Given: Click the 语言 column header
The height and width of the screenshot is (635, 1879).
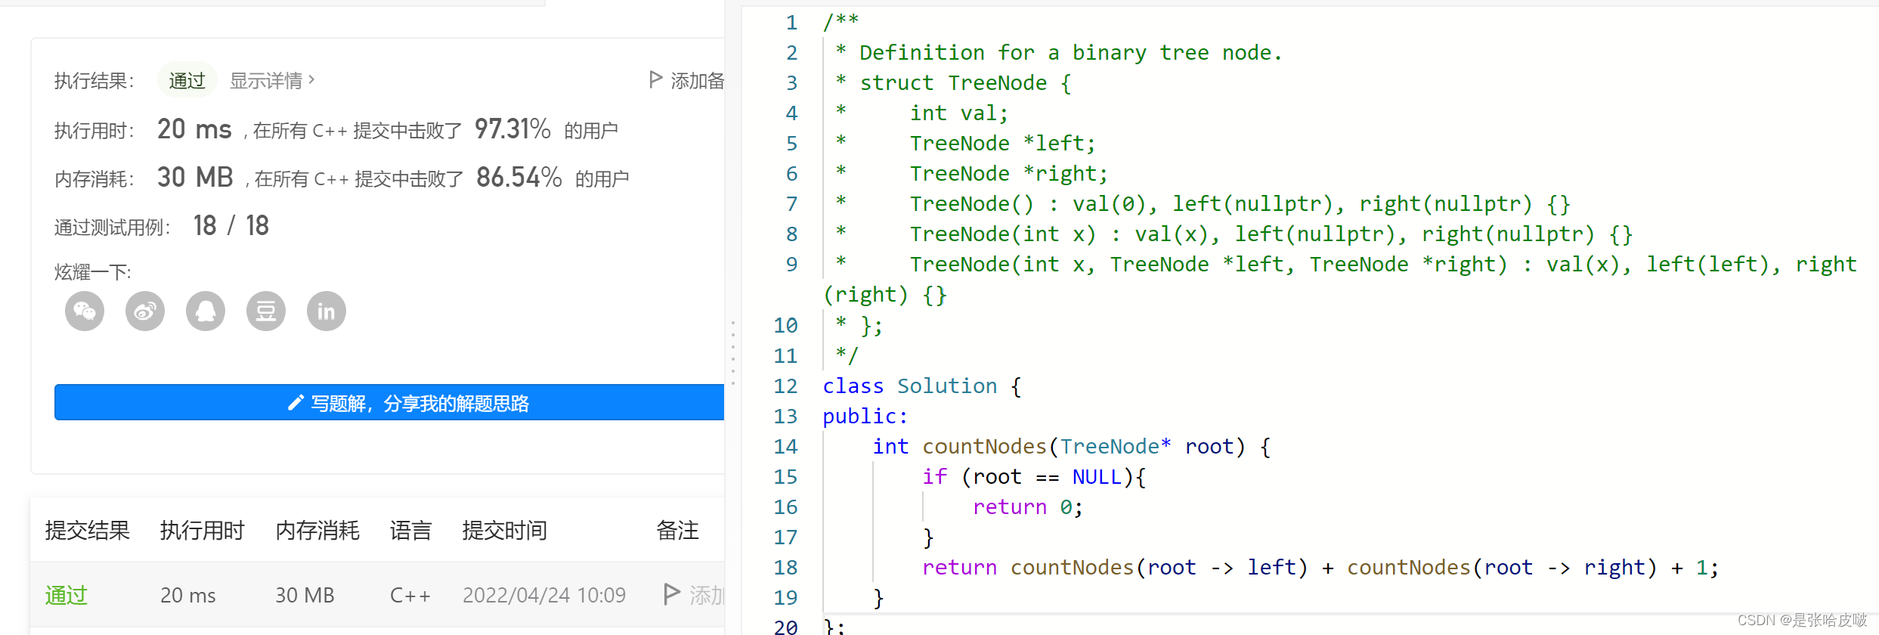Looking at the screenshot, I should click(410, 530).
